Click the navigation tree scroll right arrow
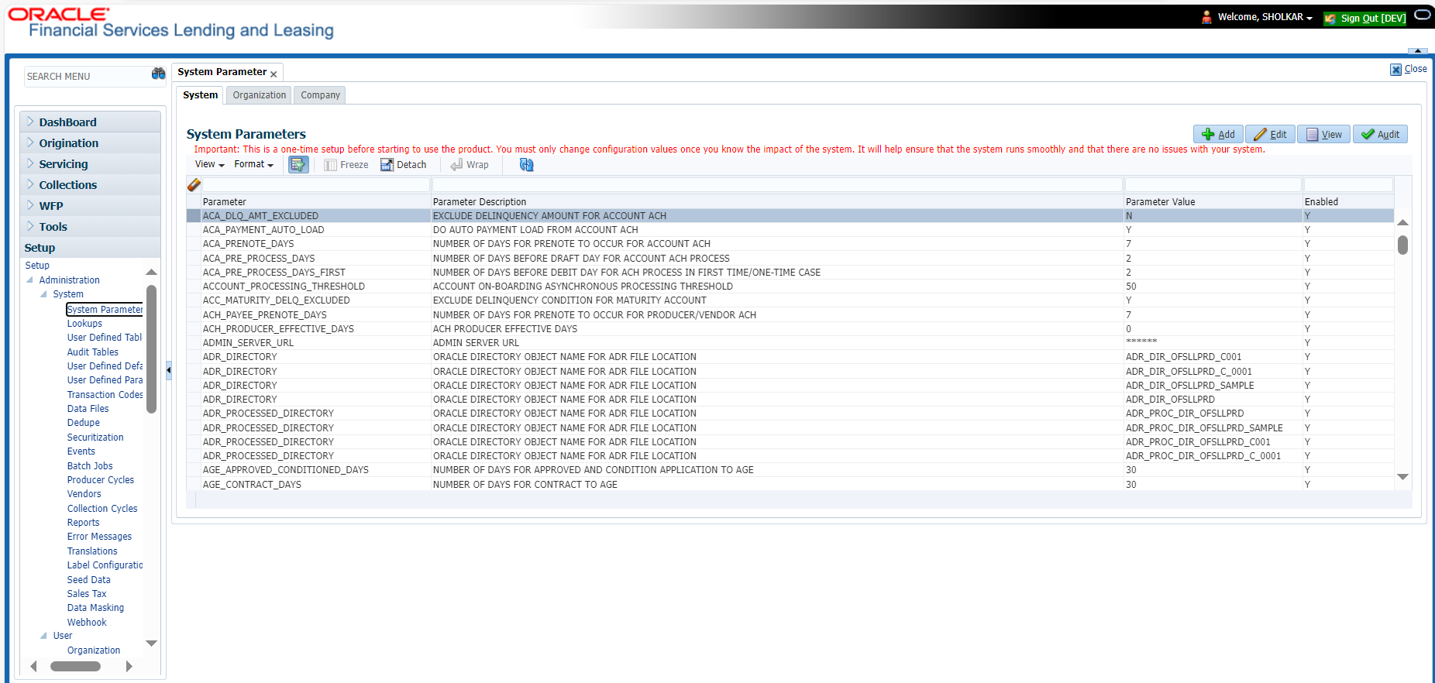Screen dimensions: 1435x683 (x=129, y=666)
